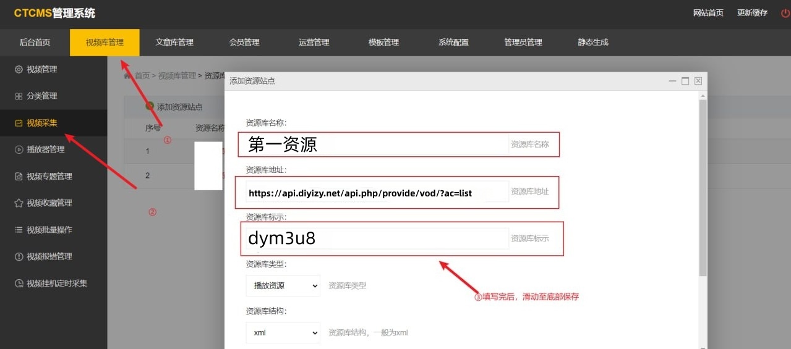Click the clock icon beside 视频挂机定时采集
The image size is (791, 349).
[19, 284]
